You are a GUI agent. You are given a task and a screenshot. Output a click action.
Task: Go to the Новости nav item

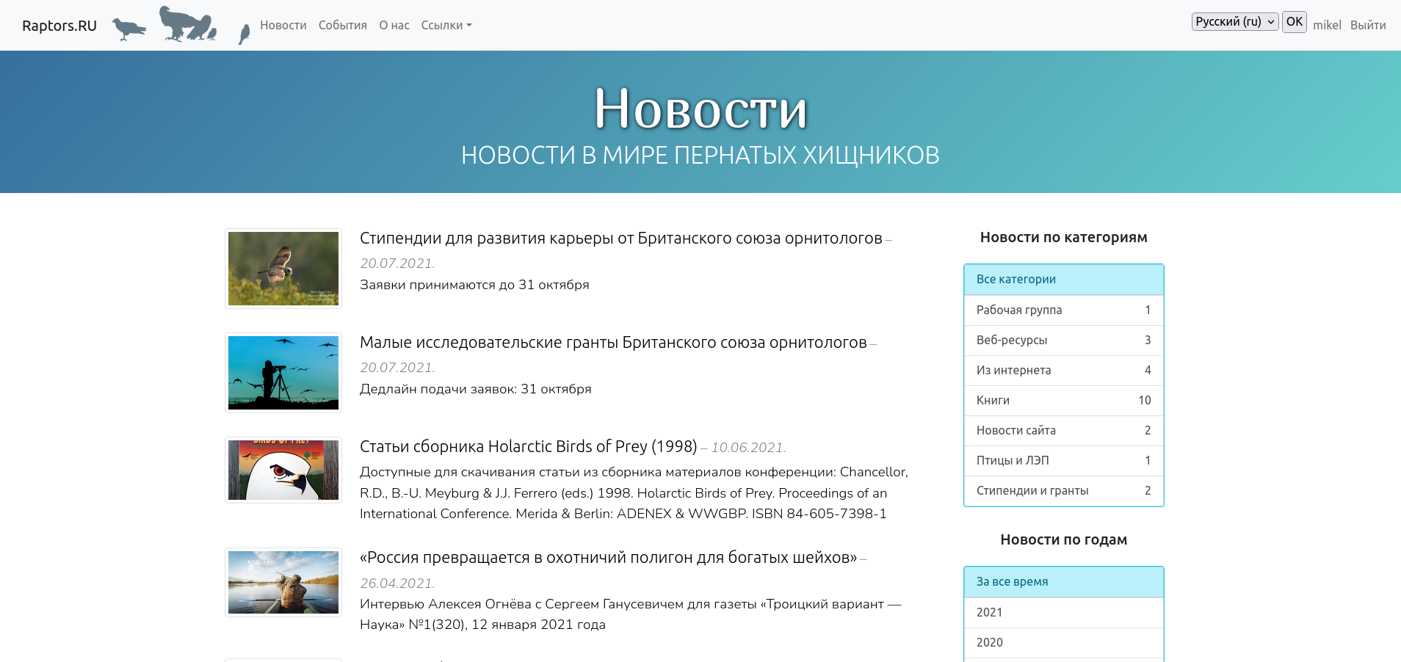283,25
